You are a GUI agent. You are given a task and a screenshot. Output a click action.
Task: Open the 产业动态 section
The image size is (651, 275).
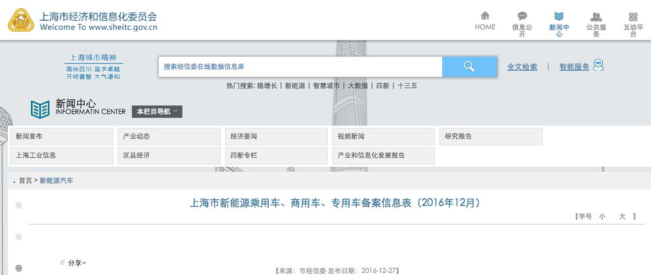(169, 136)
